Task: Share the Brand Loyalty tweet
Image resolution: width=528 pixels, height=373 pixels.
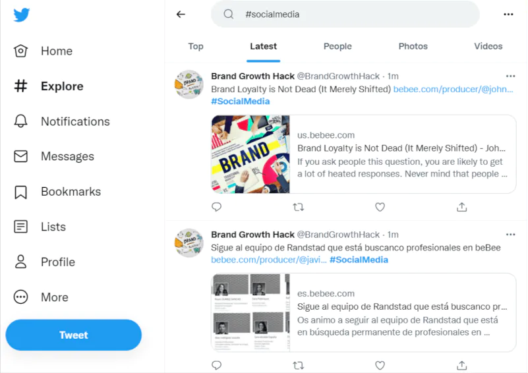Action: coord(462,207)
